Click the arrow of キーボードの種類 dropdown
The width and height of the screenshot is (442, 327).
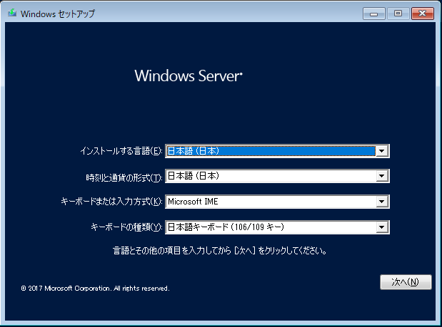click(x=382, y=227)
